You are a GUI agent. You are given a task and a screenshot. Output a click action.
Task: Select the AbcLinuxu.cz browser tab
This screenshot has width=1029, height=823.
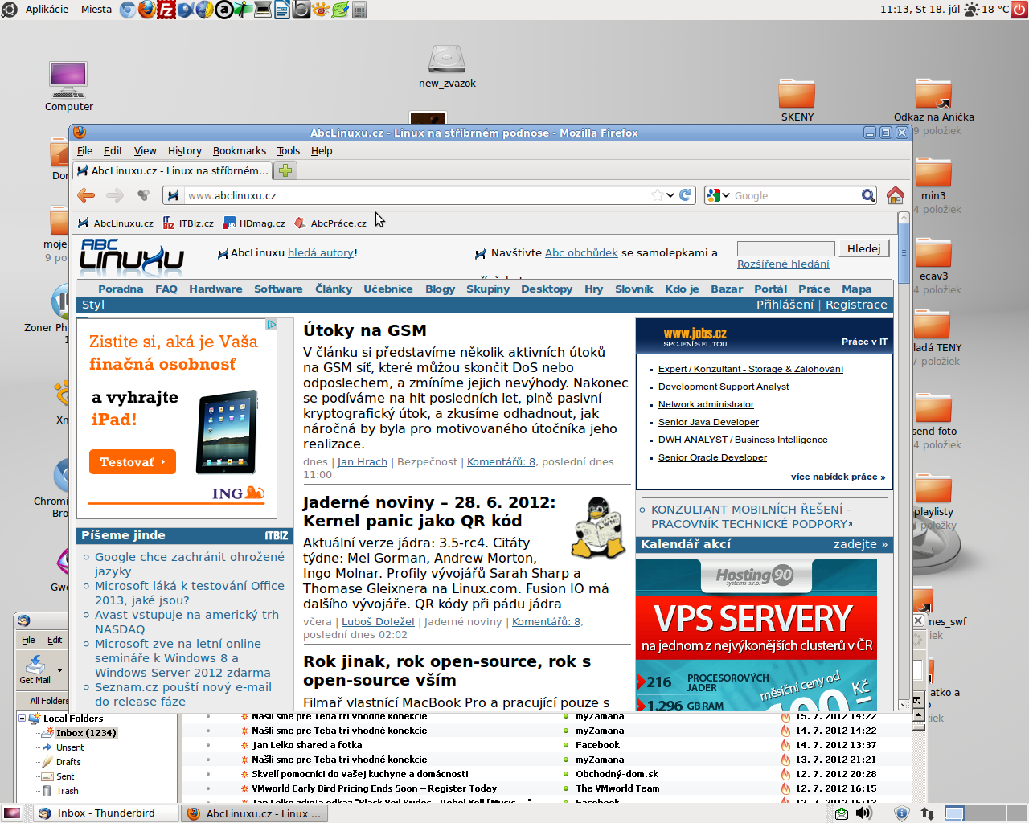(173, 170)
